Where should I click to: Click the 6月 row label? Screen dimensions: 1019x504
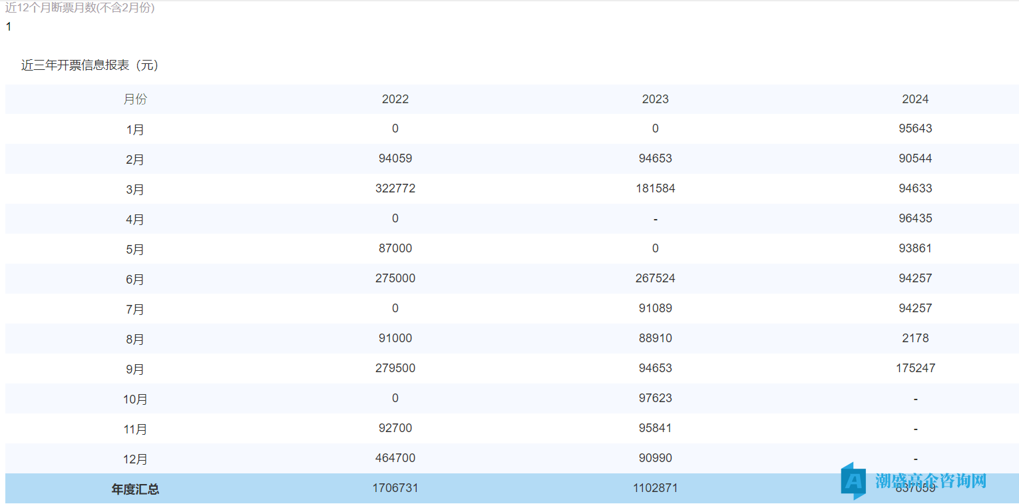(135, 279)
